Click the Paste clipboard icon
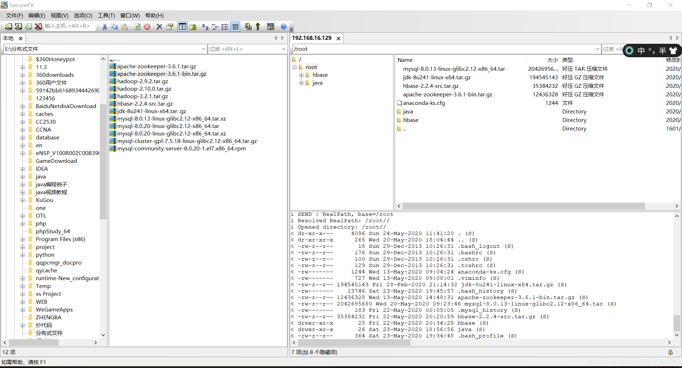The width and height of the screenshot is (682, 368). pyautogui.click(x=124, y=27)
